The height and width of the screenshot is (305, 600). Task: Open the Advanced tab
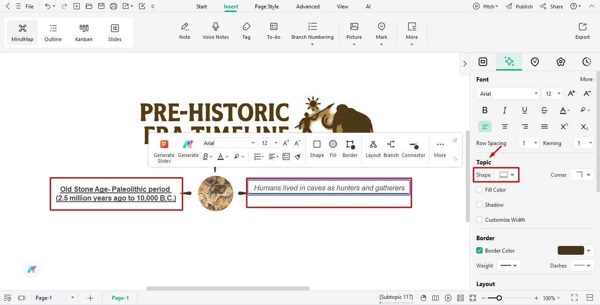(308, 7)
